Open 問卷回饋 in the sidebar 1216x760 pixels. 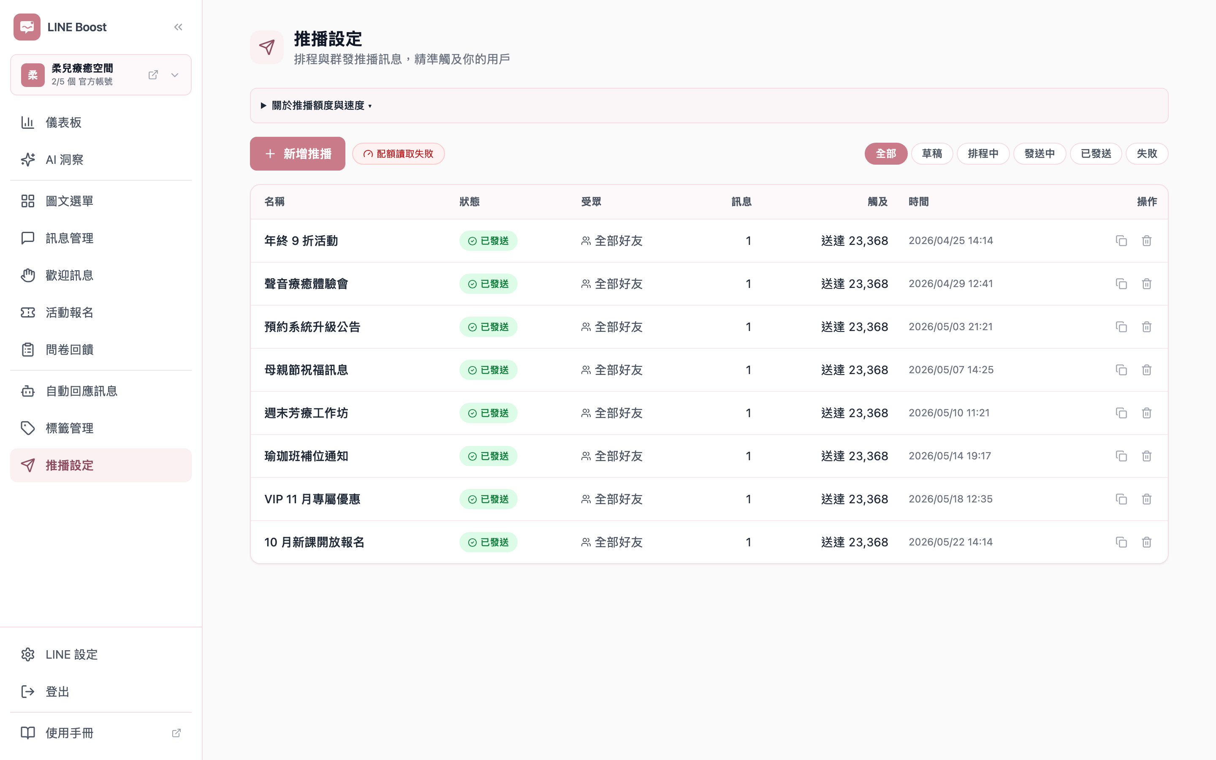[101, 350]
